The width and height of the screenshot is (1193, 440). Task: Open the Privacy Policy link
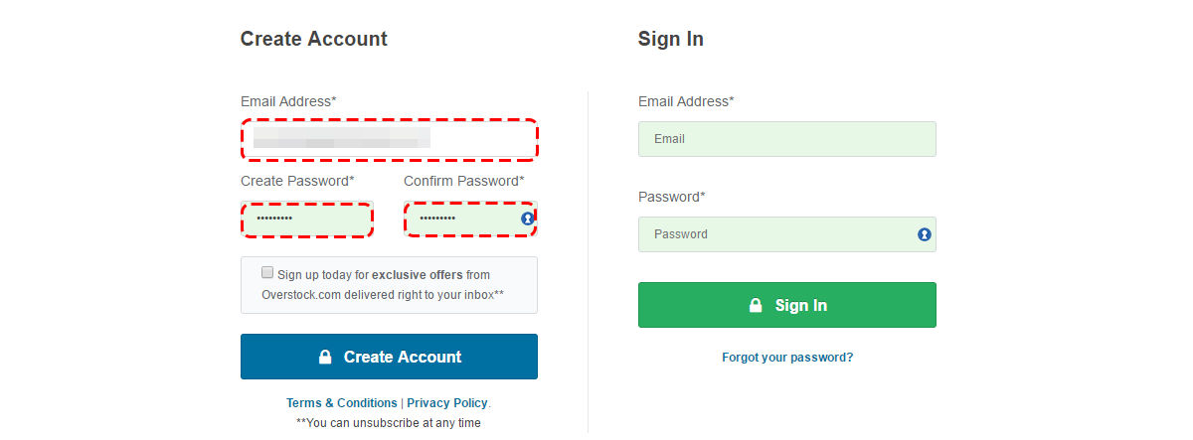click(x=447, y=403)
